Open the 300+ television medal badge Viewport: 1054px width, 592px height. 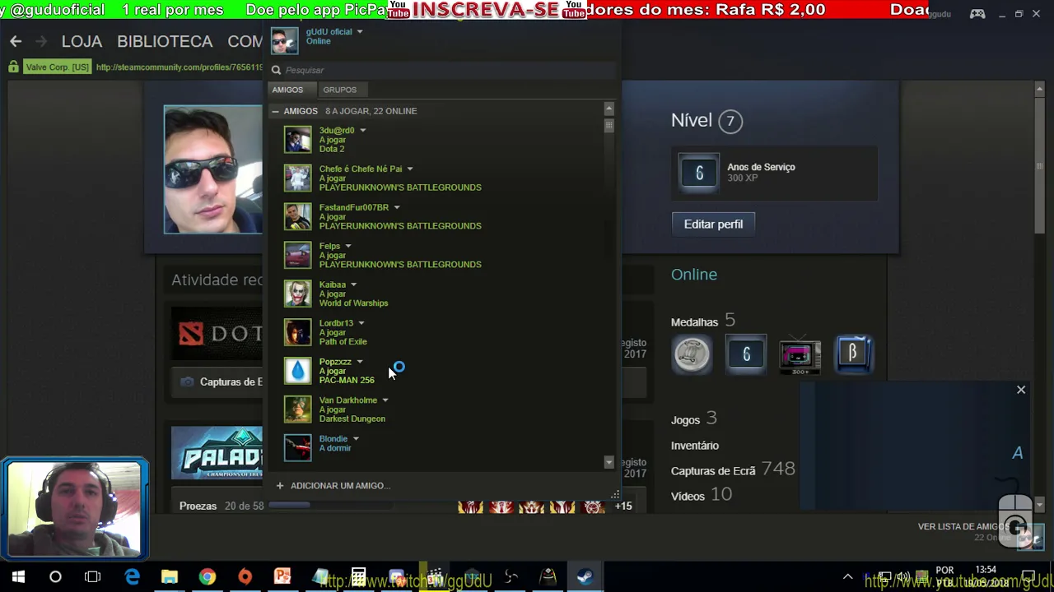(800, 354)
